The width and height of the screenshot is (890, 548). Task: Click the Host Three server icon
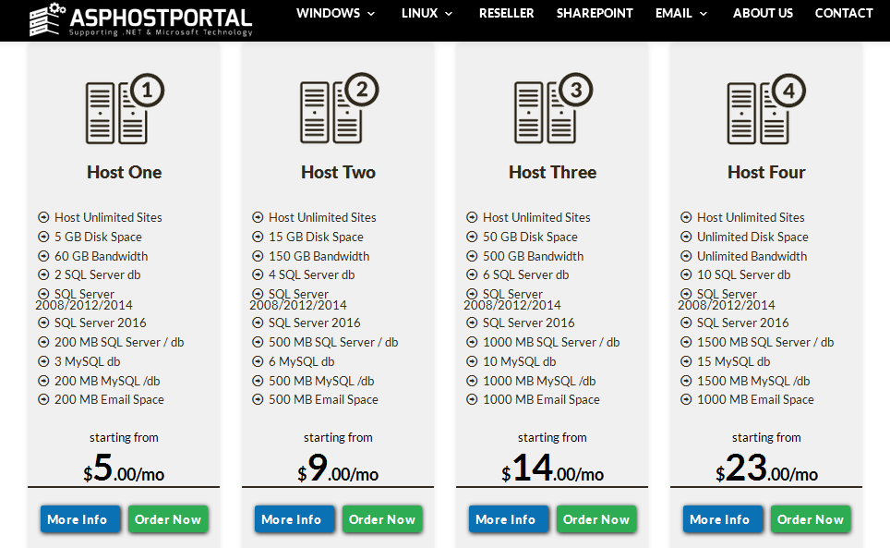[x=553, y=108]
